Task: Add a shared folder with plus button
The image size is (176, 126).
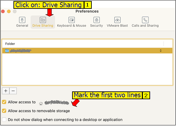Action: click(x=6, y=91)
